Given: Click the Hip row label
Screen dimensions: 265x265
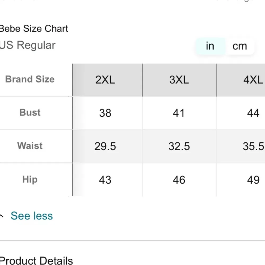Looking at the screenshot, I should coord(30,179).
